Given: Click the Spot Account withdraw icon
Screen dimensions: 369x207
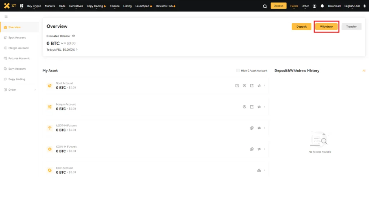Looking at the screenshot, I should [252, 86].
